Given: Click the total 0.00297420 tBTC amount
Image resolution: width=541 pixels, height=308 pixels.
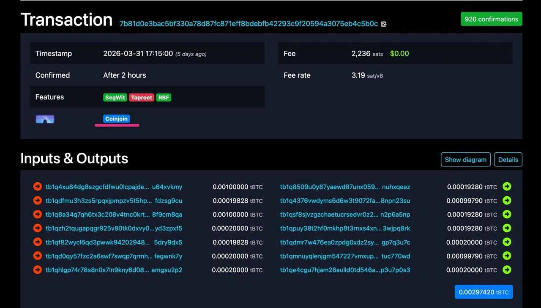Looking at the screenshot, I should (484, 292).
